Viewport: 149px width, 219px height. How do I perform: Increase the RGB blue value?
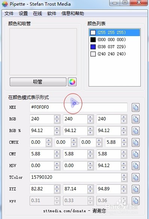[x=123, y=117]
